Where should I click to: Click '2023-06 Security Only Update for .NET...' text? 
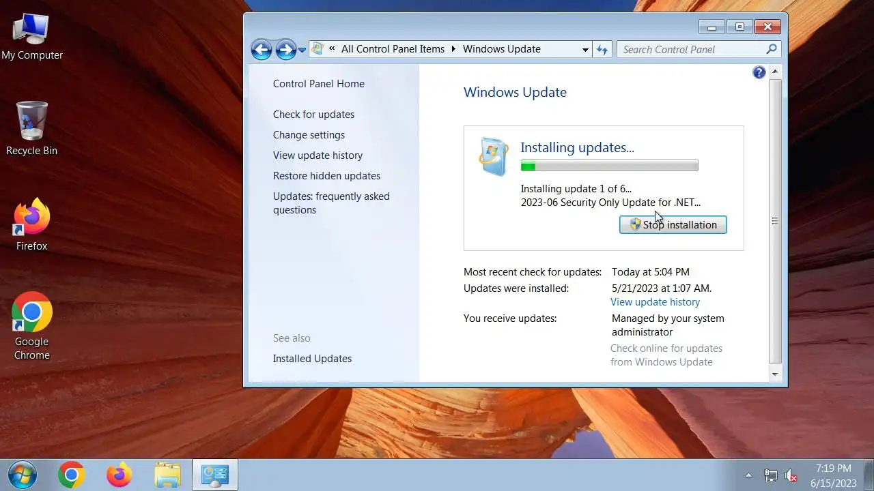pyautogui.click(x=610, y=203)
